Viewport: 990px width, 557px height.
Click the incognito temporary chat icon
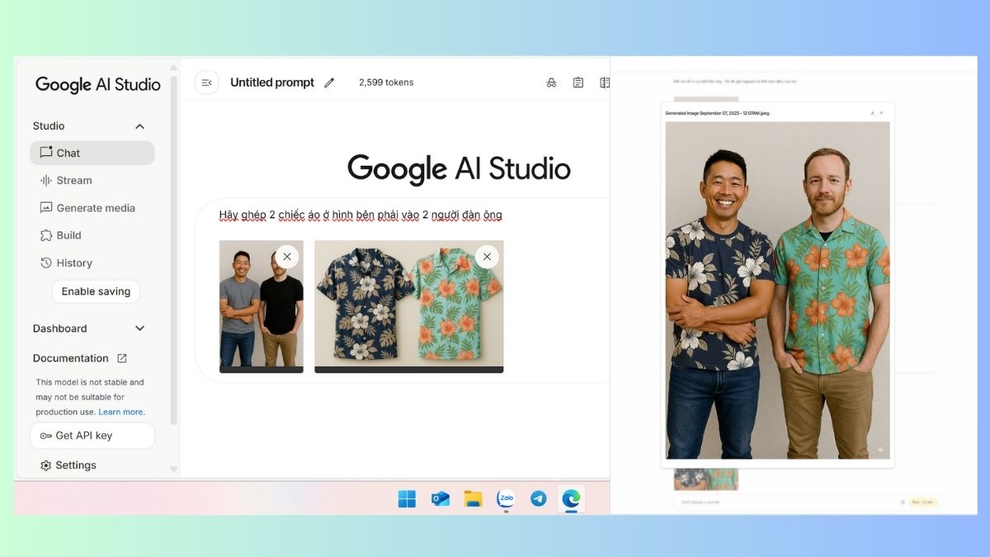[x=551, y=83]
